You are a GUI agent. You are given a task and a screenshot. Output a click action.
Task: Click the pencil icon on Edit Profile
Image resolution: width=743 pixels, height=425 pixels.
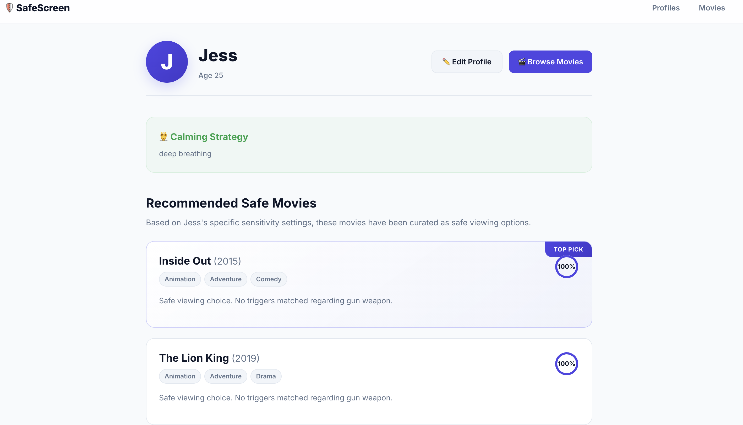pos(446,61)
